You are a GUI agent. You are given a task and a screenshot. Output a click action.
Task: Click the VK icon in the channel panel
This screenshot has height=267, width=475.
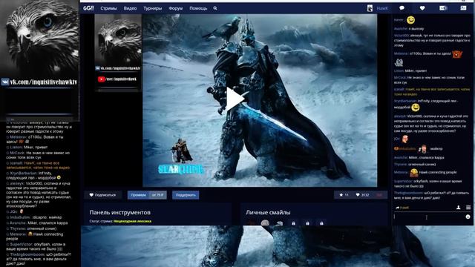[x=97, y=68]
